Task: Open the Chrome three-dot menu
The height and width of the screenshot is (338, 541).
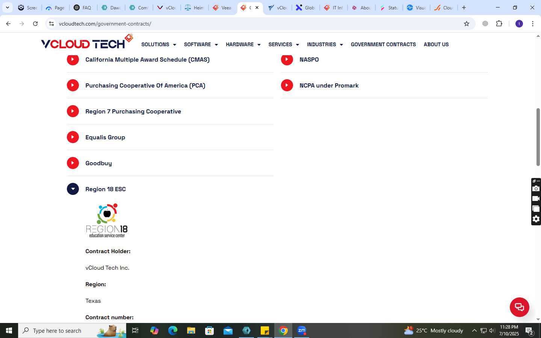Action: [x=533, y=24]
